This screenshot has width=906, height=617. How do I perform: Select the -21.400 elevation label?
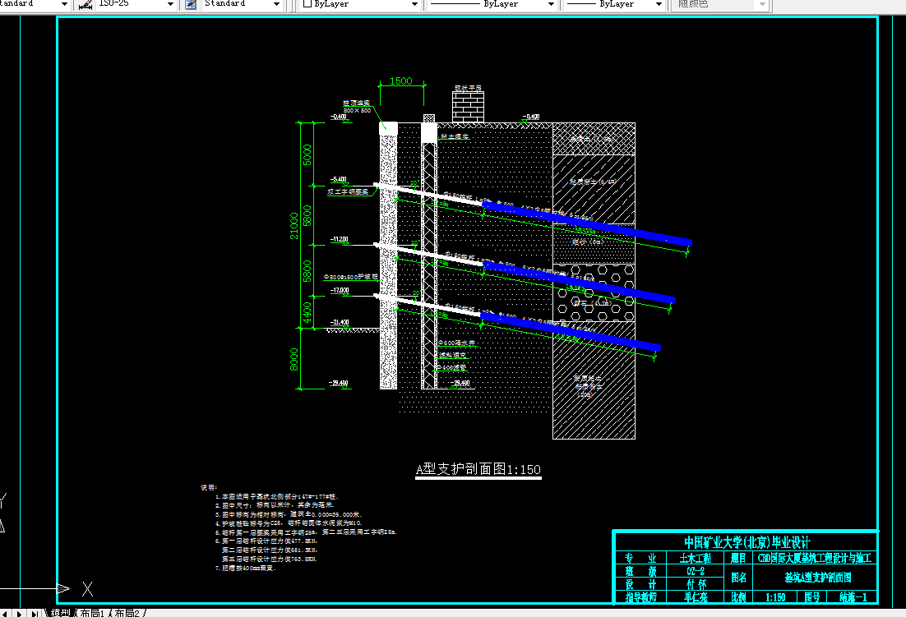pos(340,322)
